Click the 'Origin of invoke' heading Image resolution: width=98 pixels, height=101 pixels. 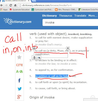(42, 97)
